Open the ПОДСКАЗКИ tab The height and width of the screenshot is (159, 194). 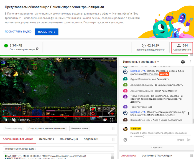tap(91, 139)
